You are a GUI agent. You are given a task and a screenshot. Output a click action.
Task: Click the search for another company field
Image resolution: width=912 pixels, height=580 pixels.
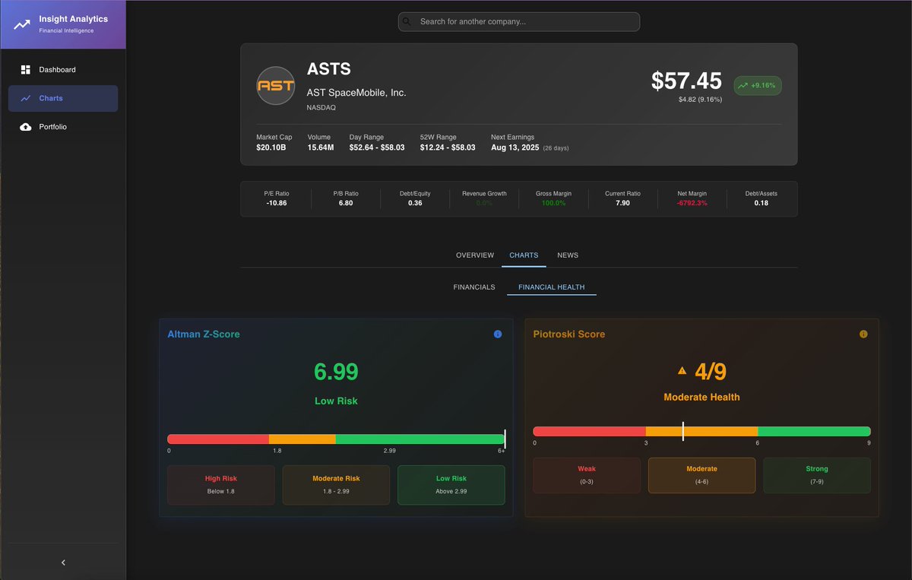[519, 22]
